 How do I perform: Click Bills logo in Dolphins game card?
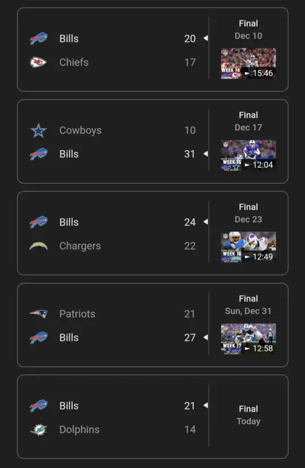[38, 406]
